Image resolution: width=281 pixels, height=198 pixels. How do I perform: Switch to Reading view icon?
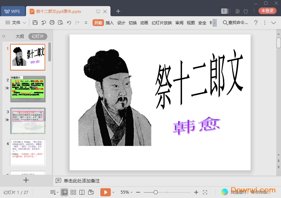pos(82,193)
